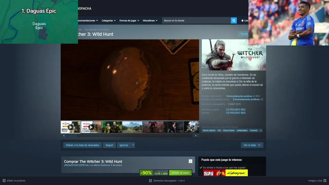This screenshot has width=329, height=185.
Task: Click the Ignorar button
Action: tap(124, 145)
